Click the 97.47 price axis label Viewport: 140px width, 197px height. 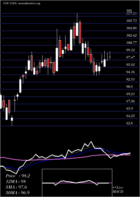pos(131,57)
